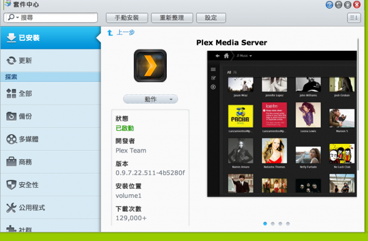Click the search magnifier dropdown arrow

pos(17,18)
